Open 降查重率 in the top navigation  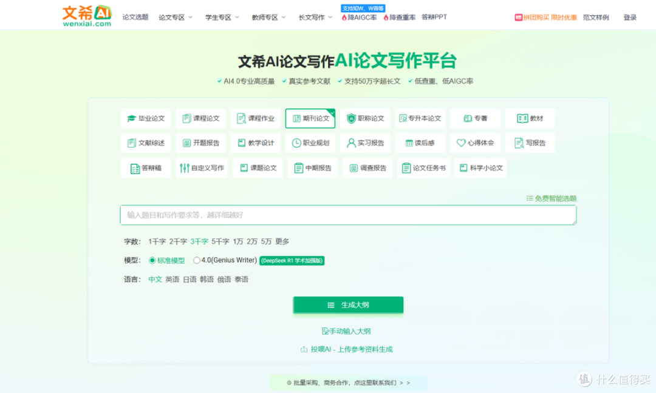(x=400, y=17)
